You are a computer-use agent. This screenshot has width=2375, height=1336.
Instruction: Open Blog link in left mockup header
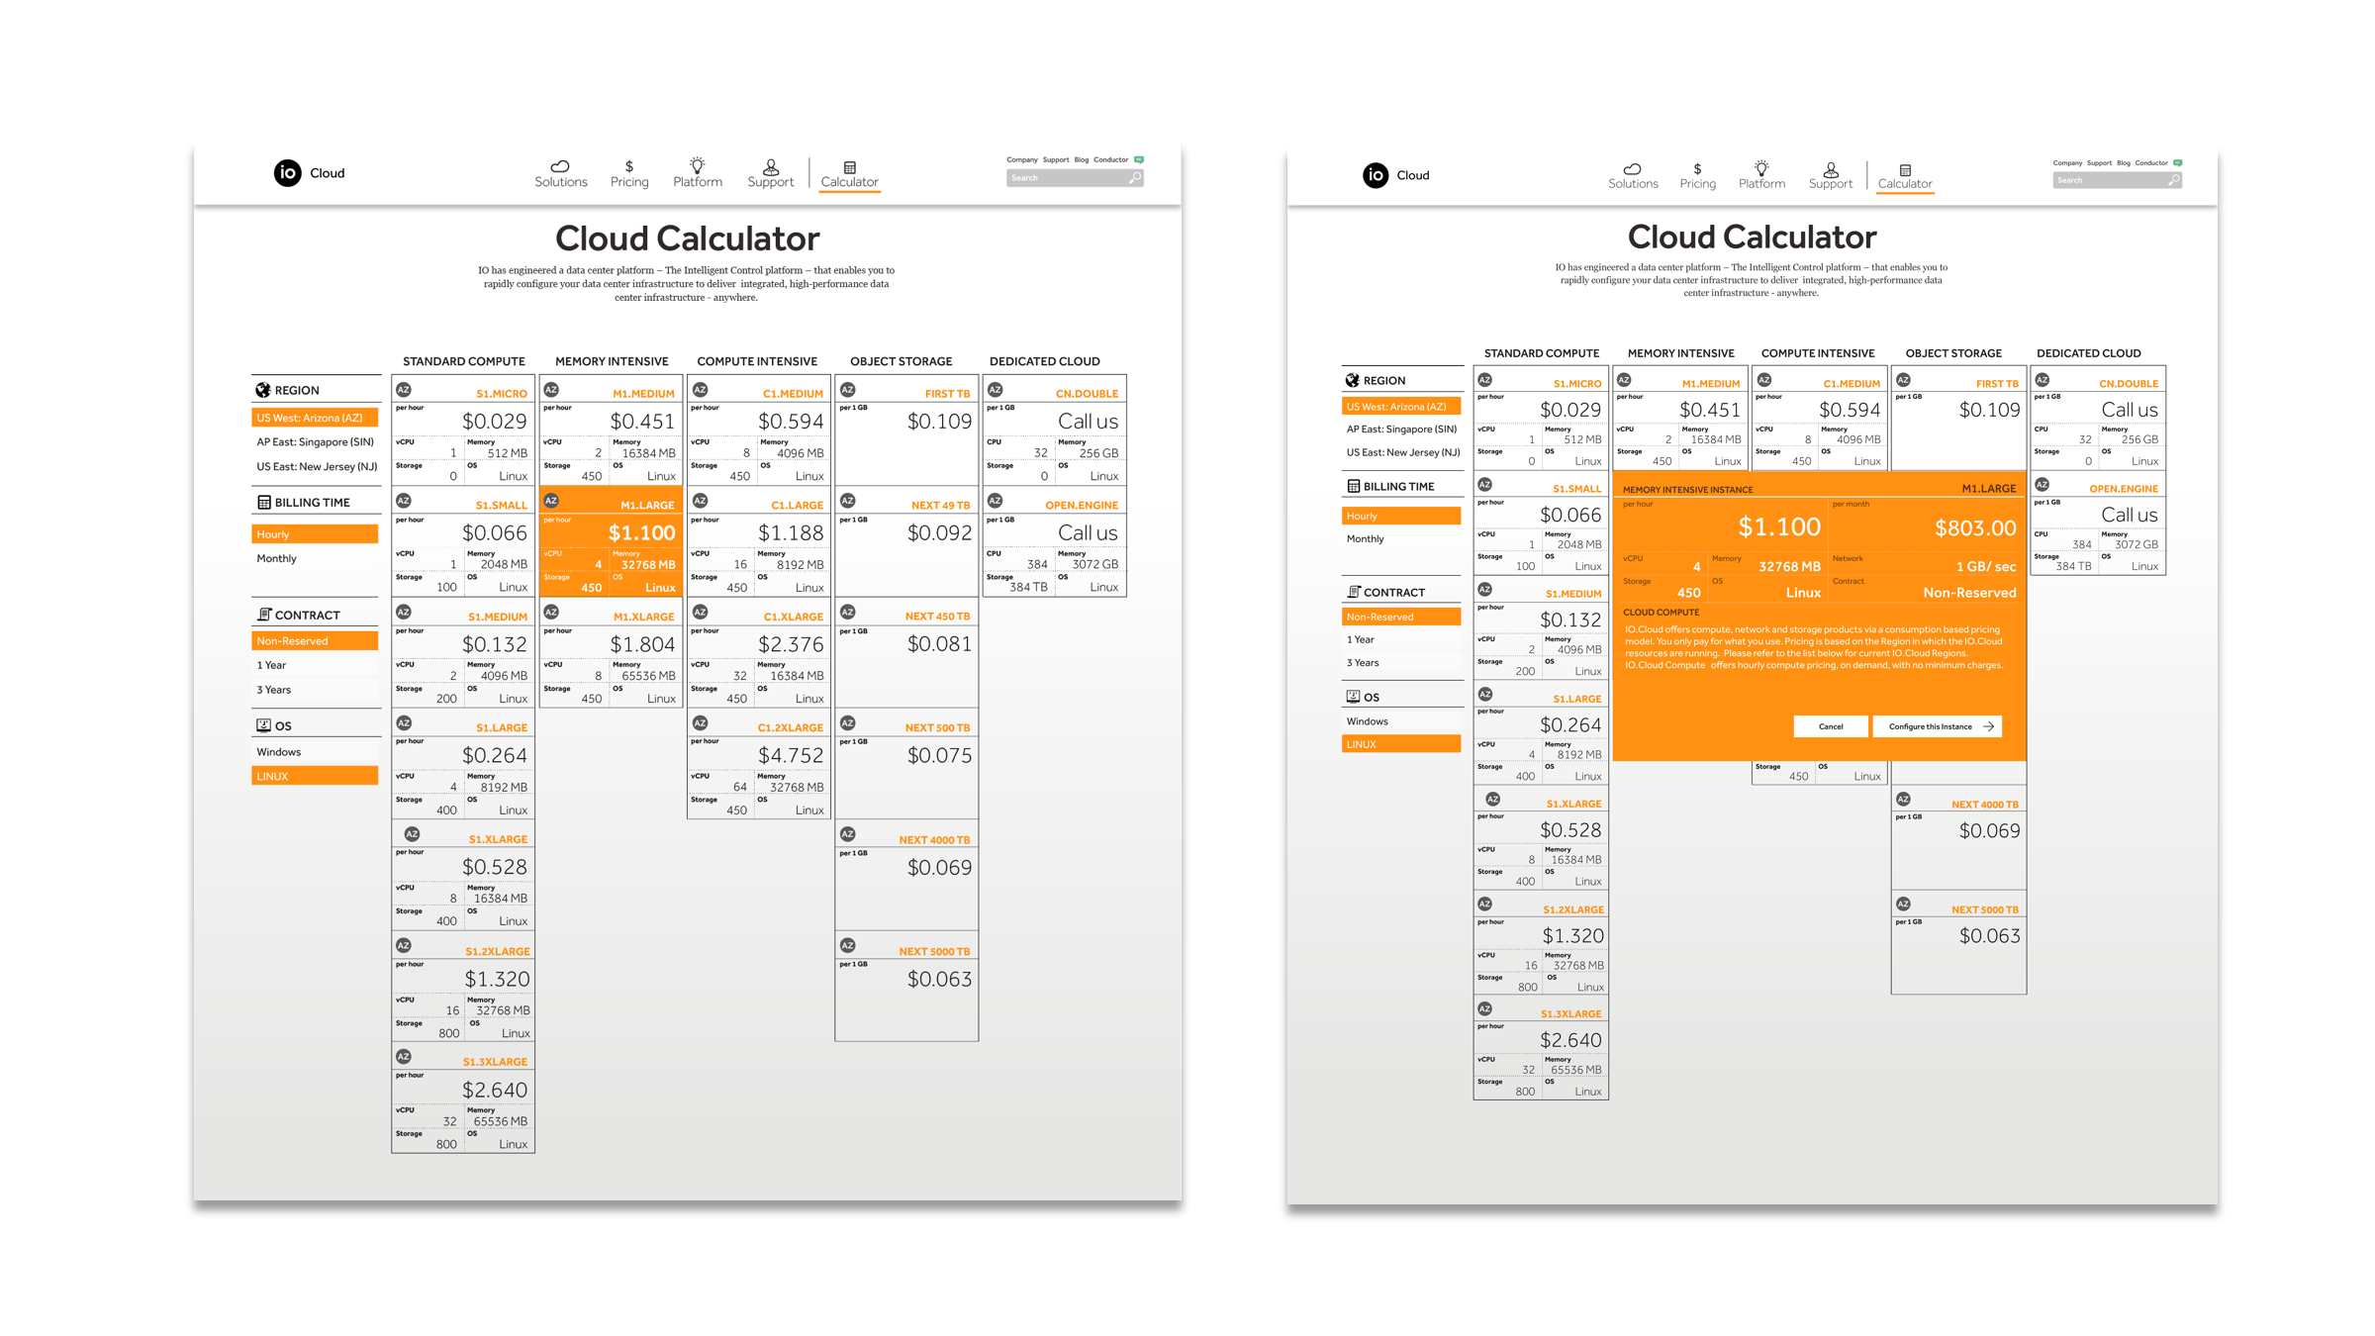point(1082,159)
